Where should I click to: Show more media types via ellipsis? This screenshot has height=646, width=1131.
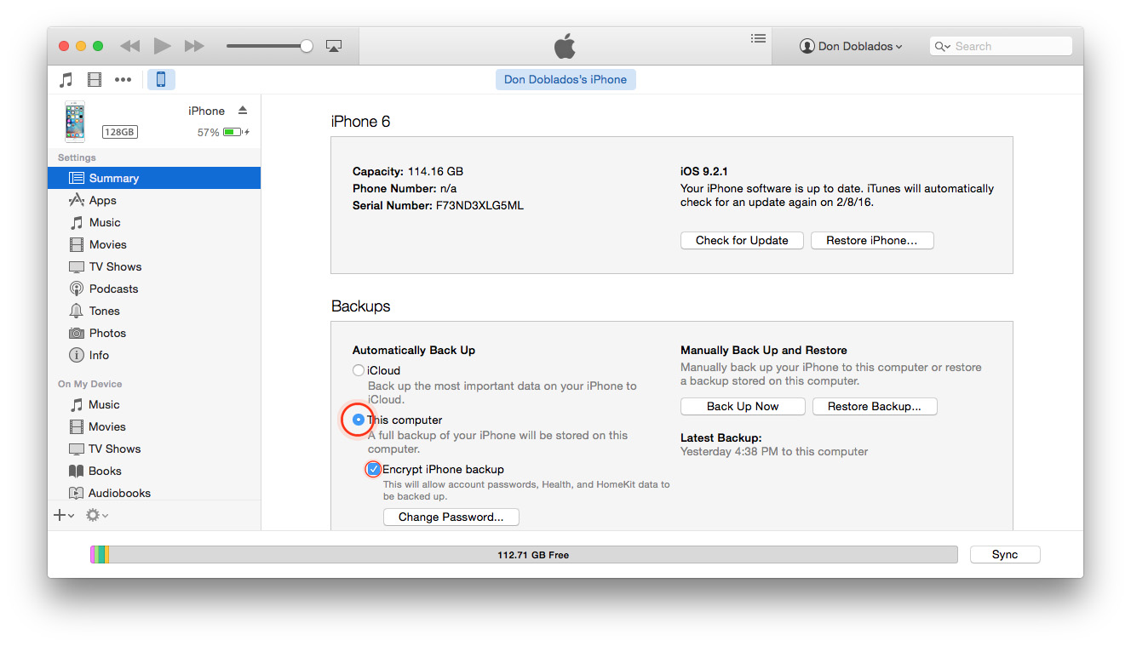(x=123, y=80)
